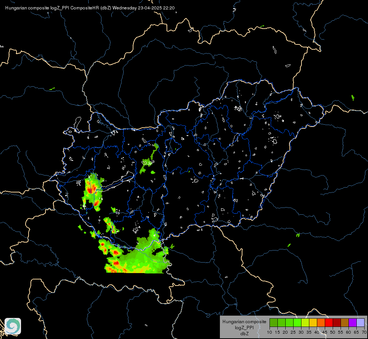
Task: Click the legend scale value 10
Action: click(270, 333)
